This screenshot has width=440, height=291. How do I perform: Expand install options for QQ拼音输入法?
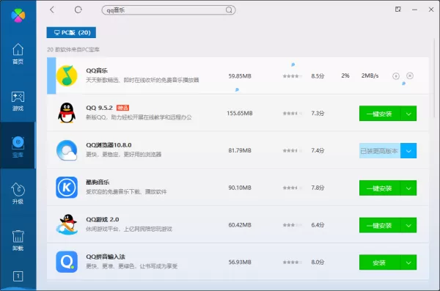point(408,262)
